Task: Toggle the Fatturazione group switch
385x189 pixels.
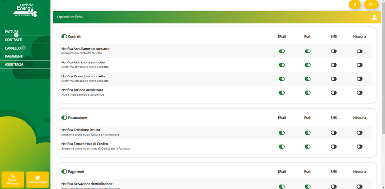Action: point(64,118)
